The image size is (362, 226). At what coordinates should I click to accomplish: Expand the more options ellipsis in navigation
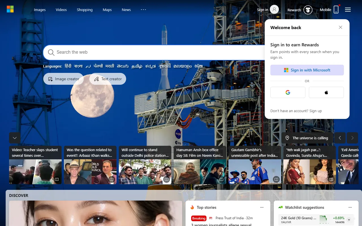point(143,10)
